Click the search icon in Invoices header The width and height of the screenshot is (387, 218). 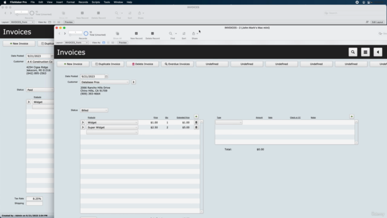353,52
